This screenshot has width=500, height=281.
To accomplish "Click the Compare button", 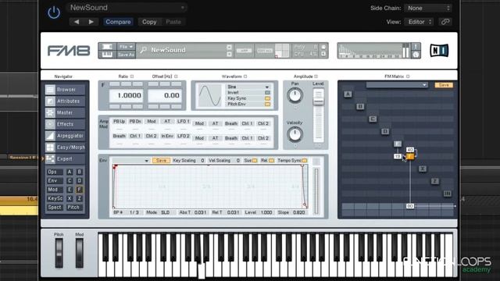I will click(118, 22).
